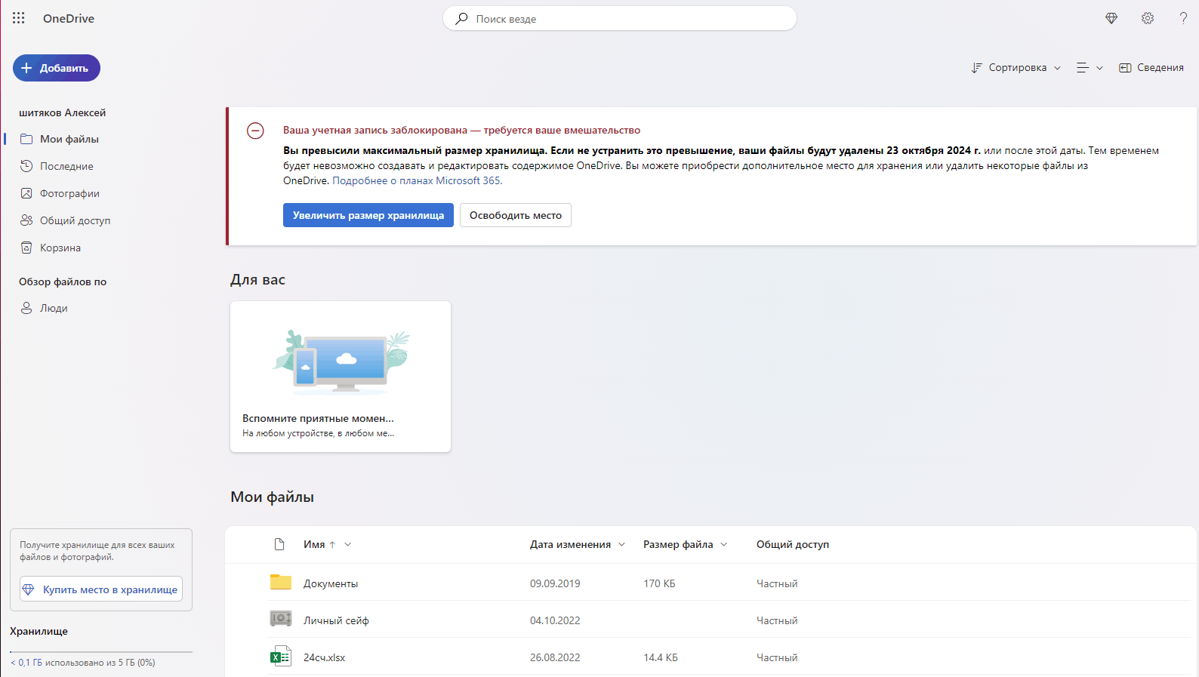The image size is (1199, 677).
Task: Open the Документы folder name
Action: click(x=331, y=583)
